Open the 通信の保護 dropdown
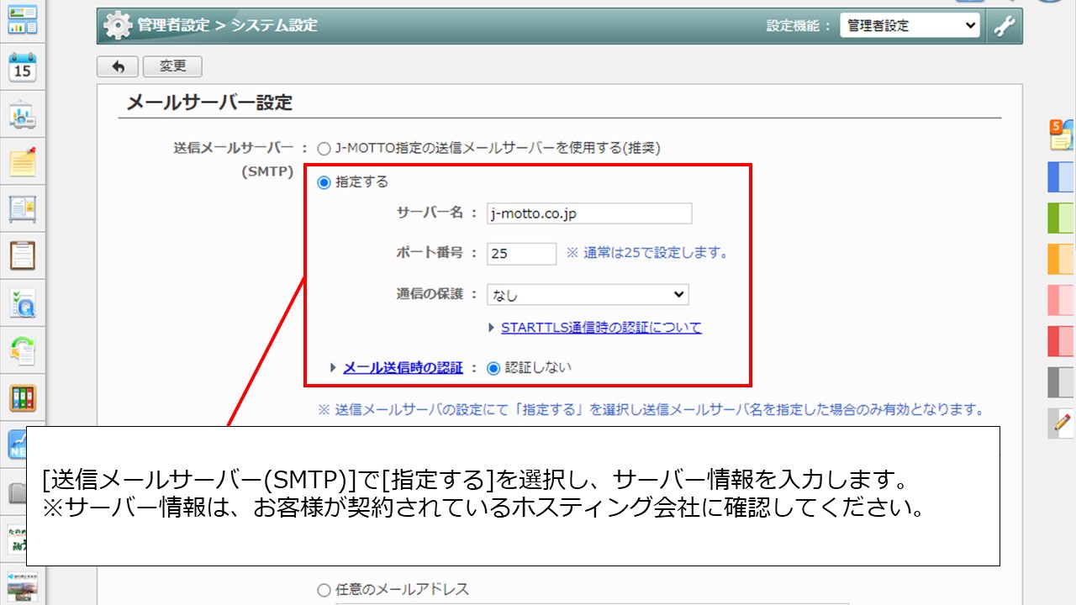This screenshot has width=1076, height=605. tap(588, 295)
